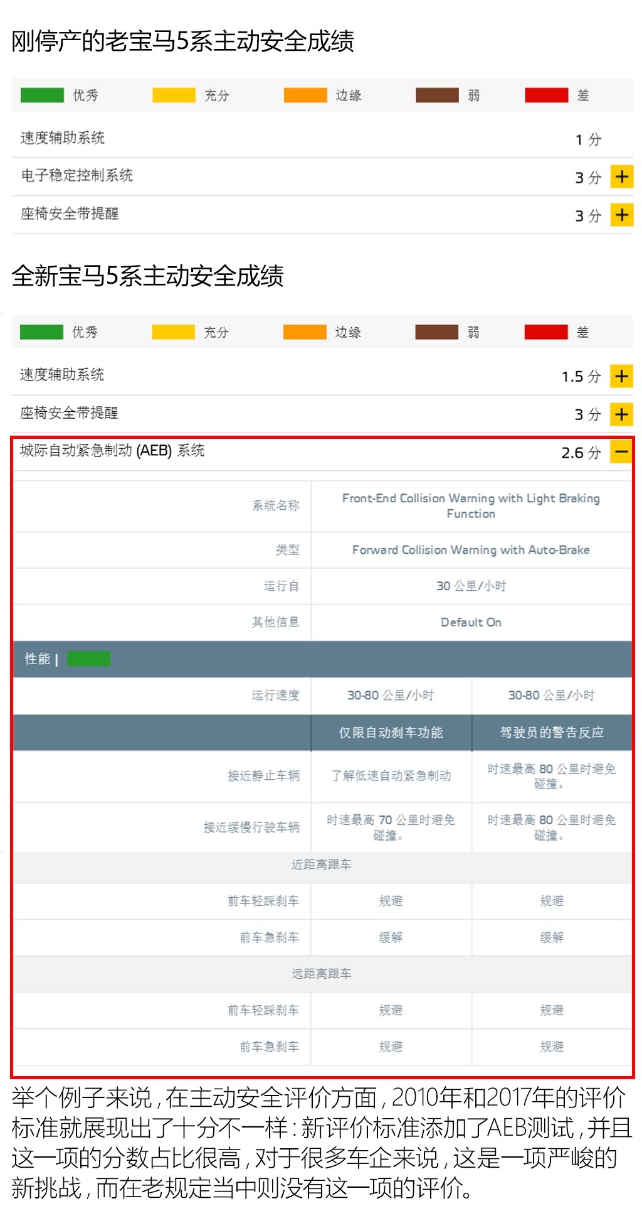
Task: Click 前车急刹车 under 近距离跟车
Action: pyautogui.click(x=270, y=938)
